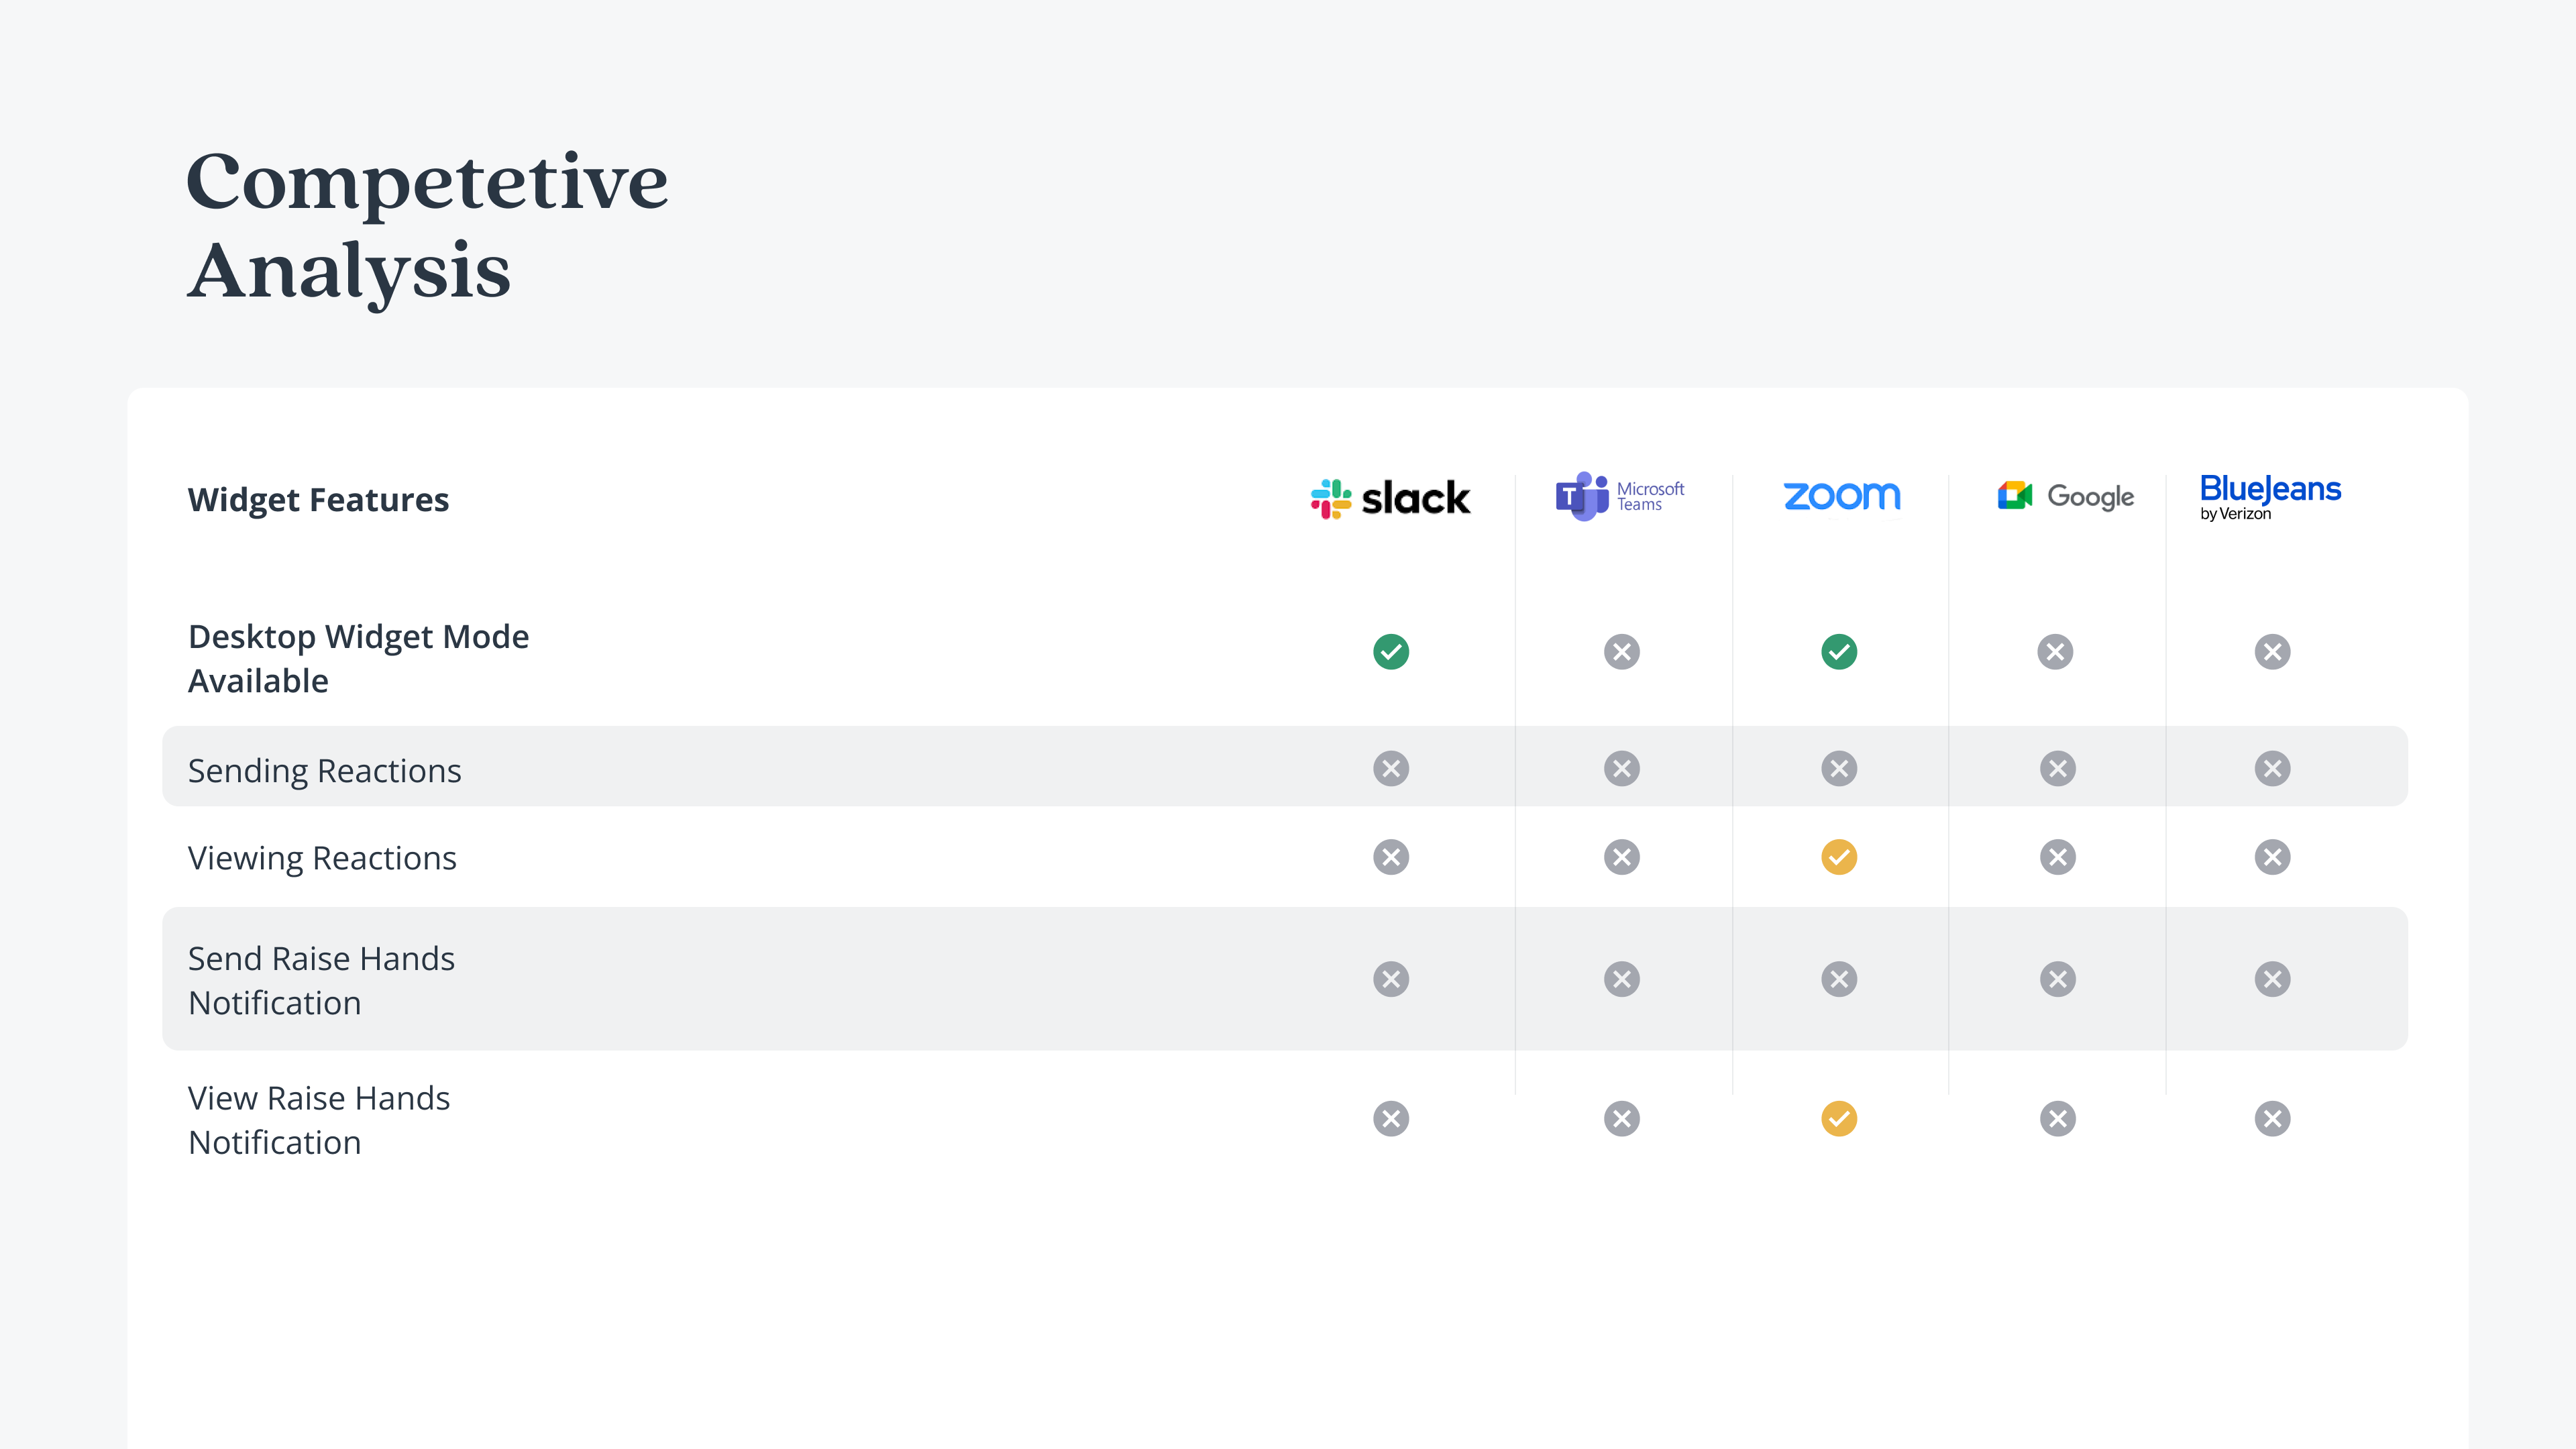The image size is (2576, 1449).
Task: Click Slack's green check for Desktop Widget Mode
Action: 1391,652
